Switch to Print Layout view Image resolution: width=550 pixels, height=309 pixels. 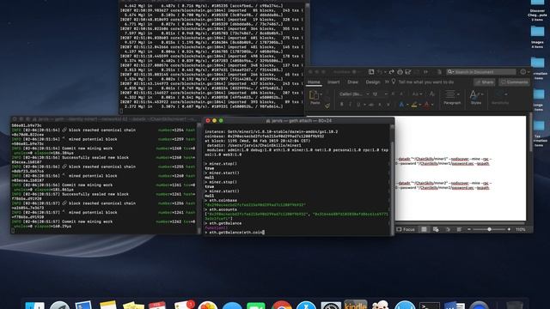pyautogui.click(x=424, y=229)
